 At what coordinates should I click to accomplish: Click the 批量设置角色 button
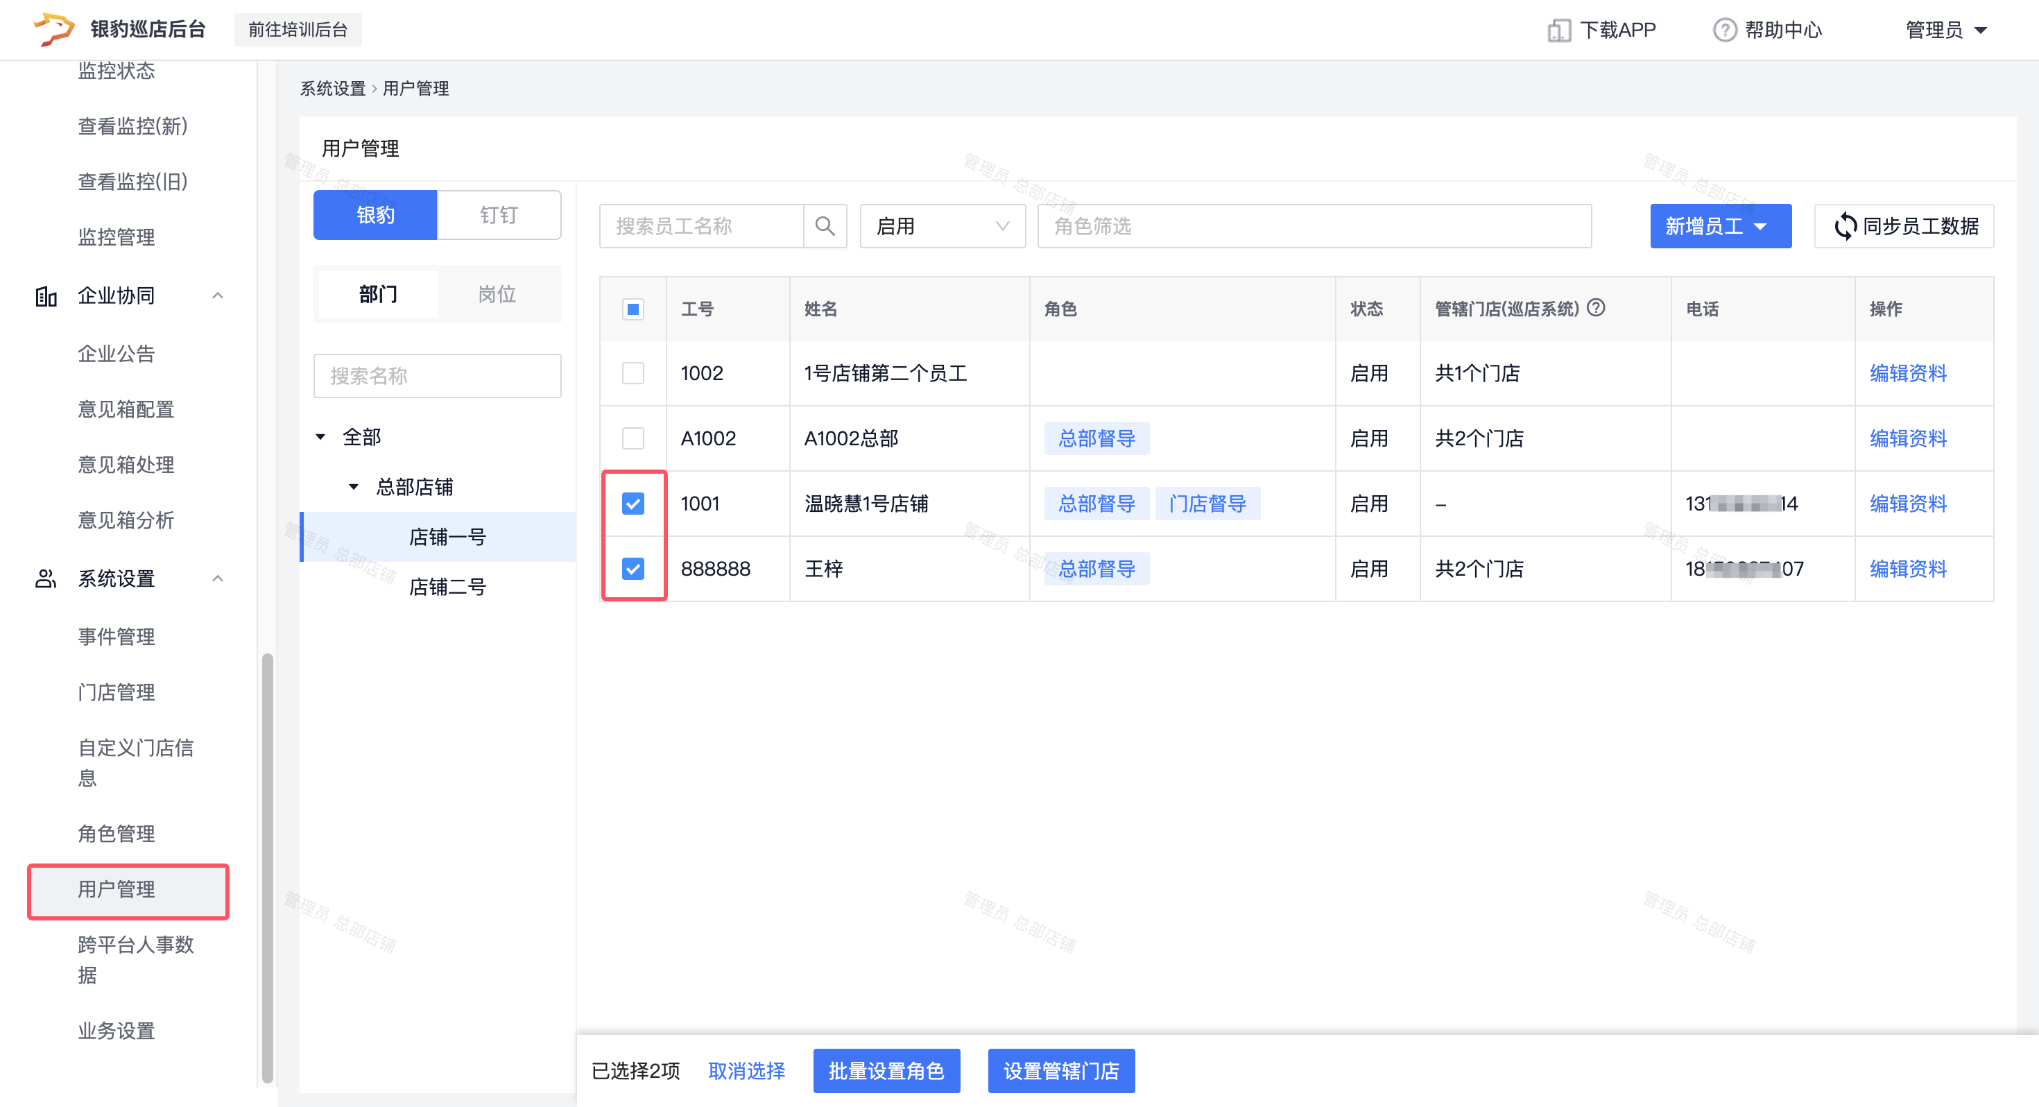(x=886, y=1070)
